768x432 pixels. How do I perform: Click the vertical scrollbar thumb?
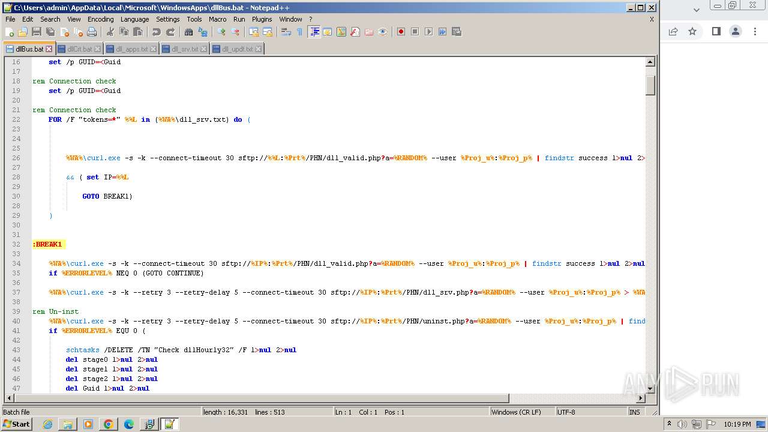650,85
